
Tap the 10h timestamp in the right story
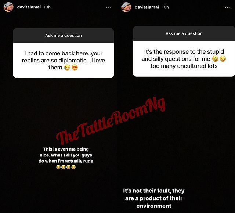tap(165, 7)
